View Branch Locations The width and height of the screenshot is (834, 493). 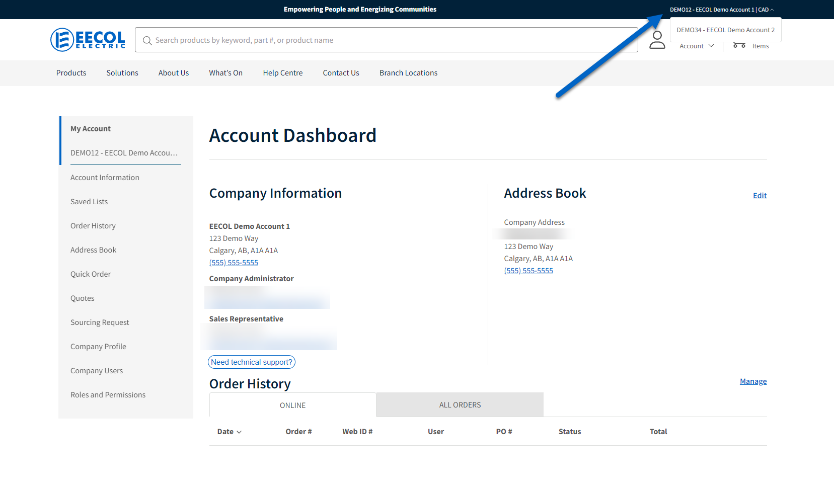click(409, 73)
